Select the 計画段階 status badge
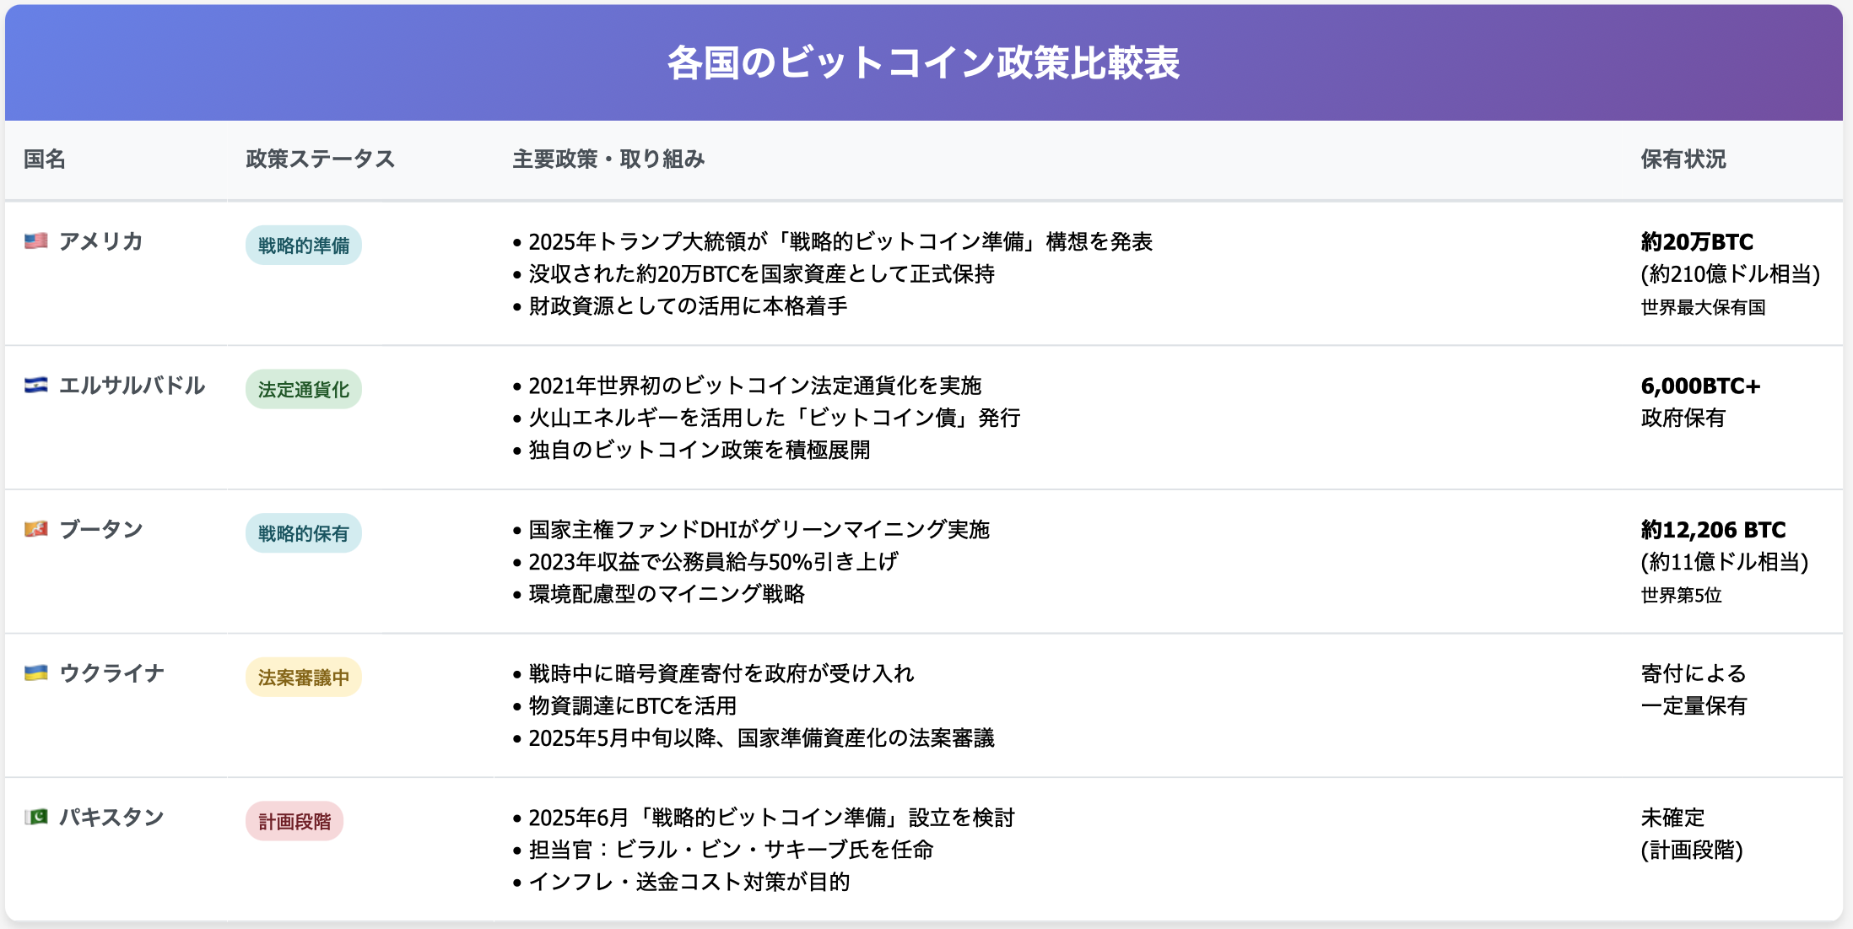1853x929 pixels. pos(294,821)
